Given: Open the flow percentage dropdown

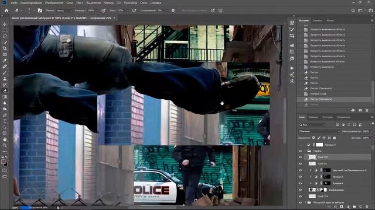Looking at the screenshot, I should [x=127, y=10].
